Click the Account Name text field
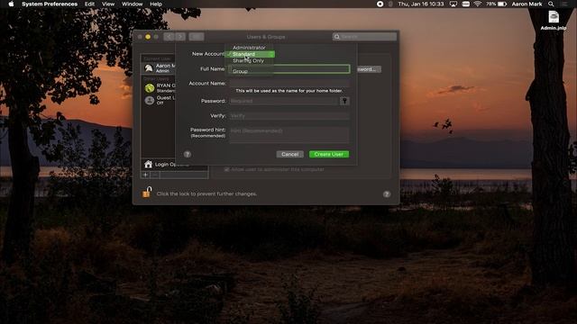 point(288,84)
